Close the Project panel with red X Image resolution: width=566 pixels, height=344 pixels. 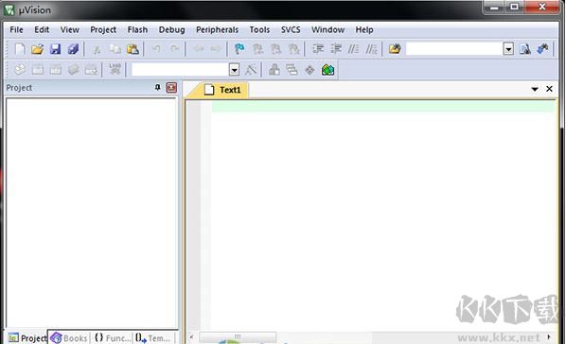(x=171, y=87)
